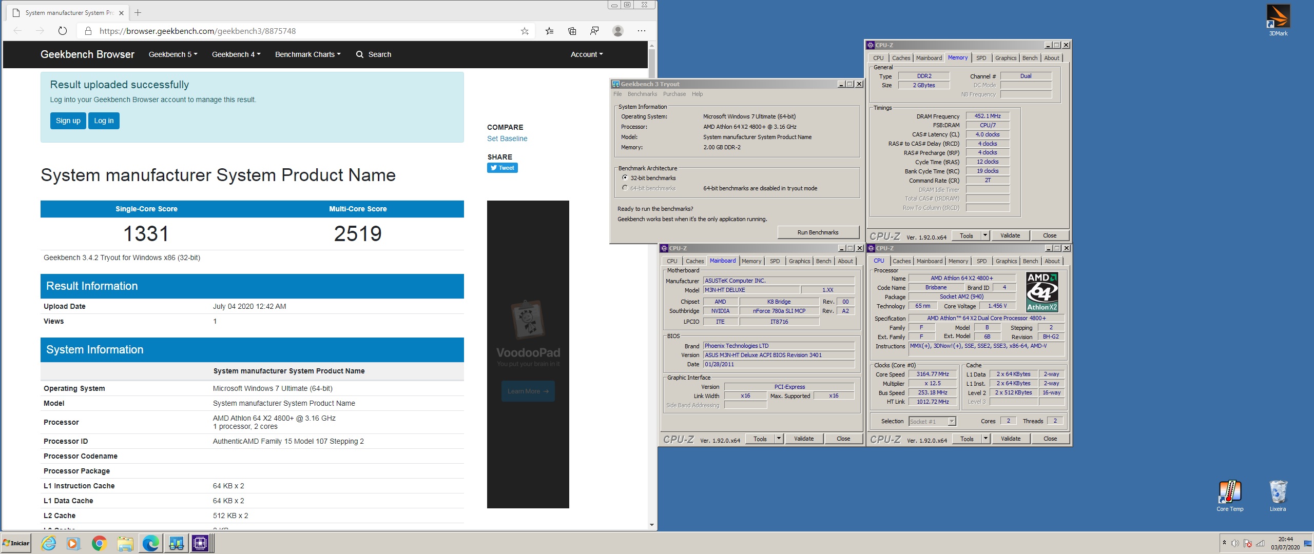1314x554 pixels.
Task: Click the taskbar clock showing 20:44
Action: pos(1285,543)
